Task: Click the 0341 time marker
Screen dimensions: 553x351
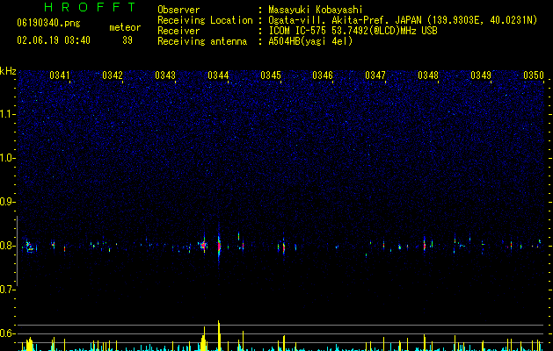Action: click(x=60, y=75)
